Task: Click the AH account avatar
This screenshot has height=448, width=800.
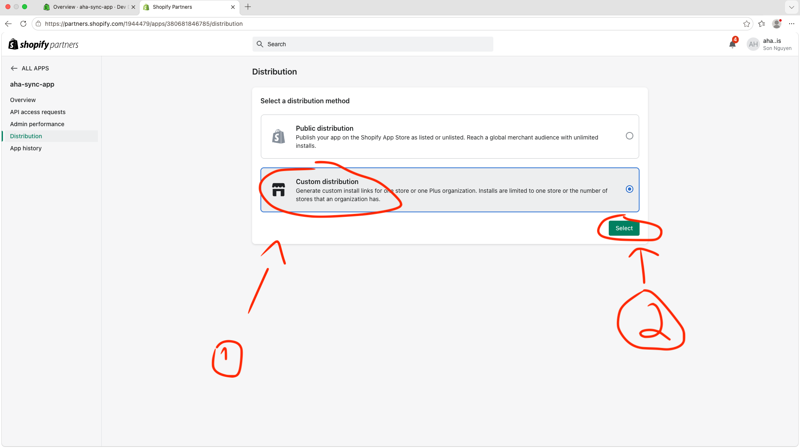Action: [753, 44]
